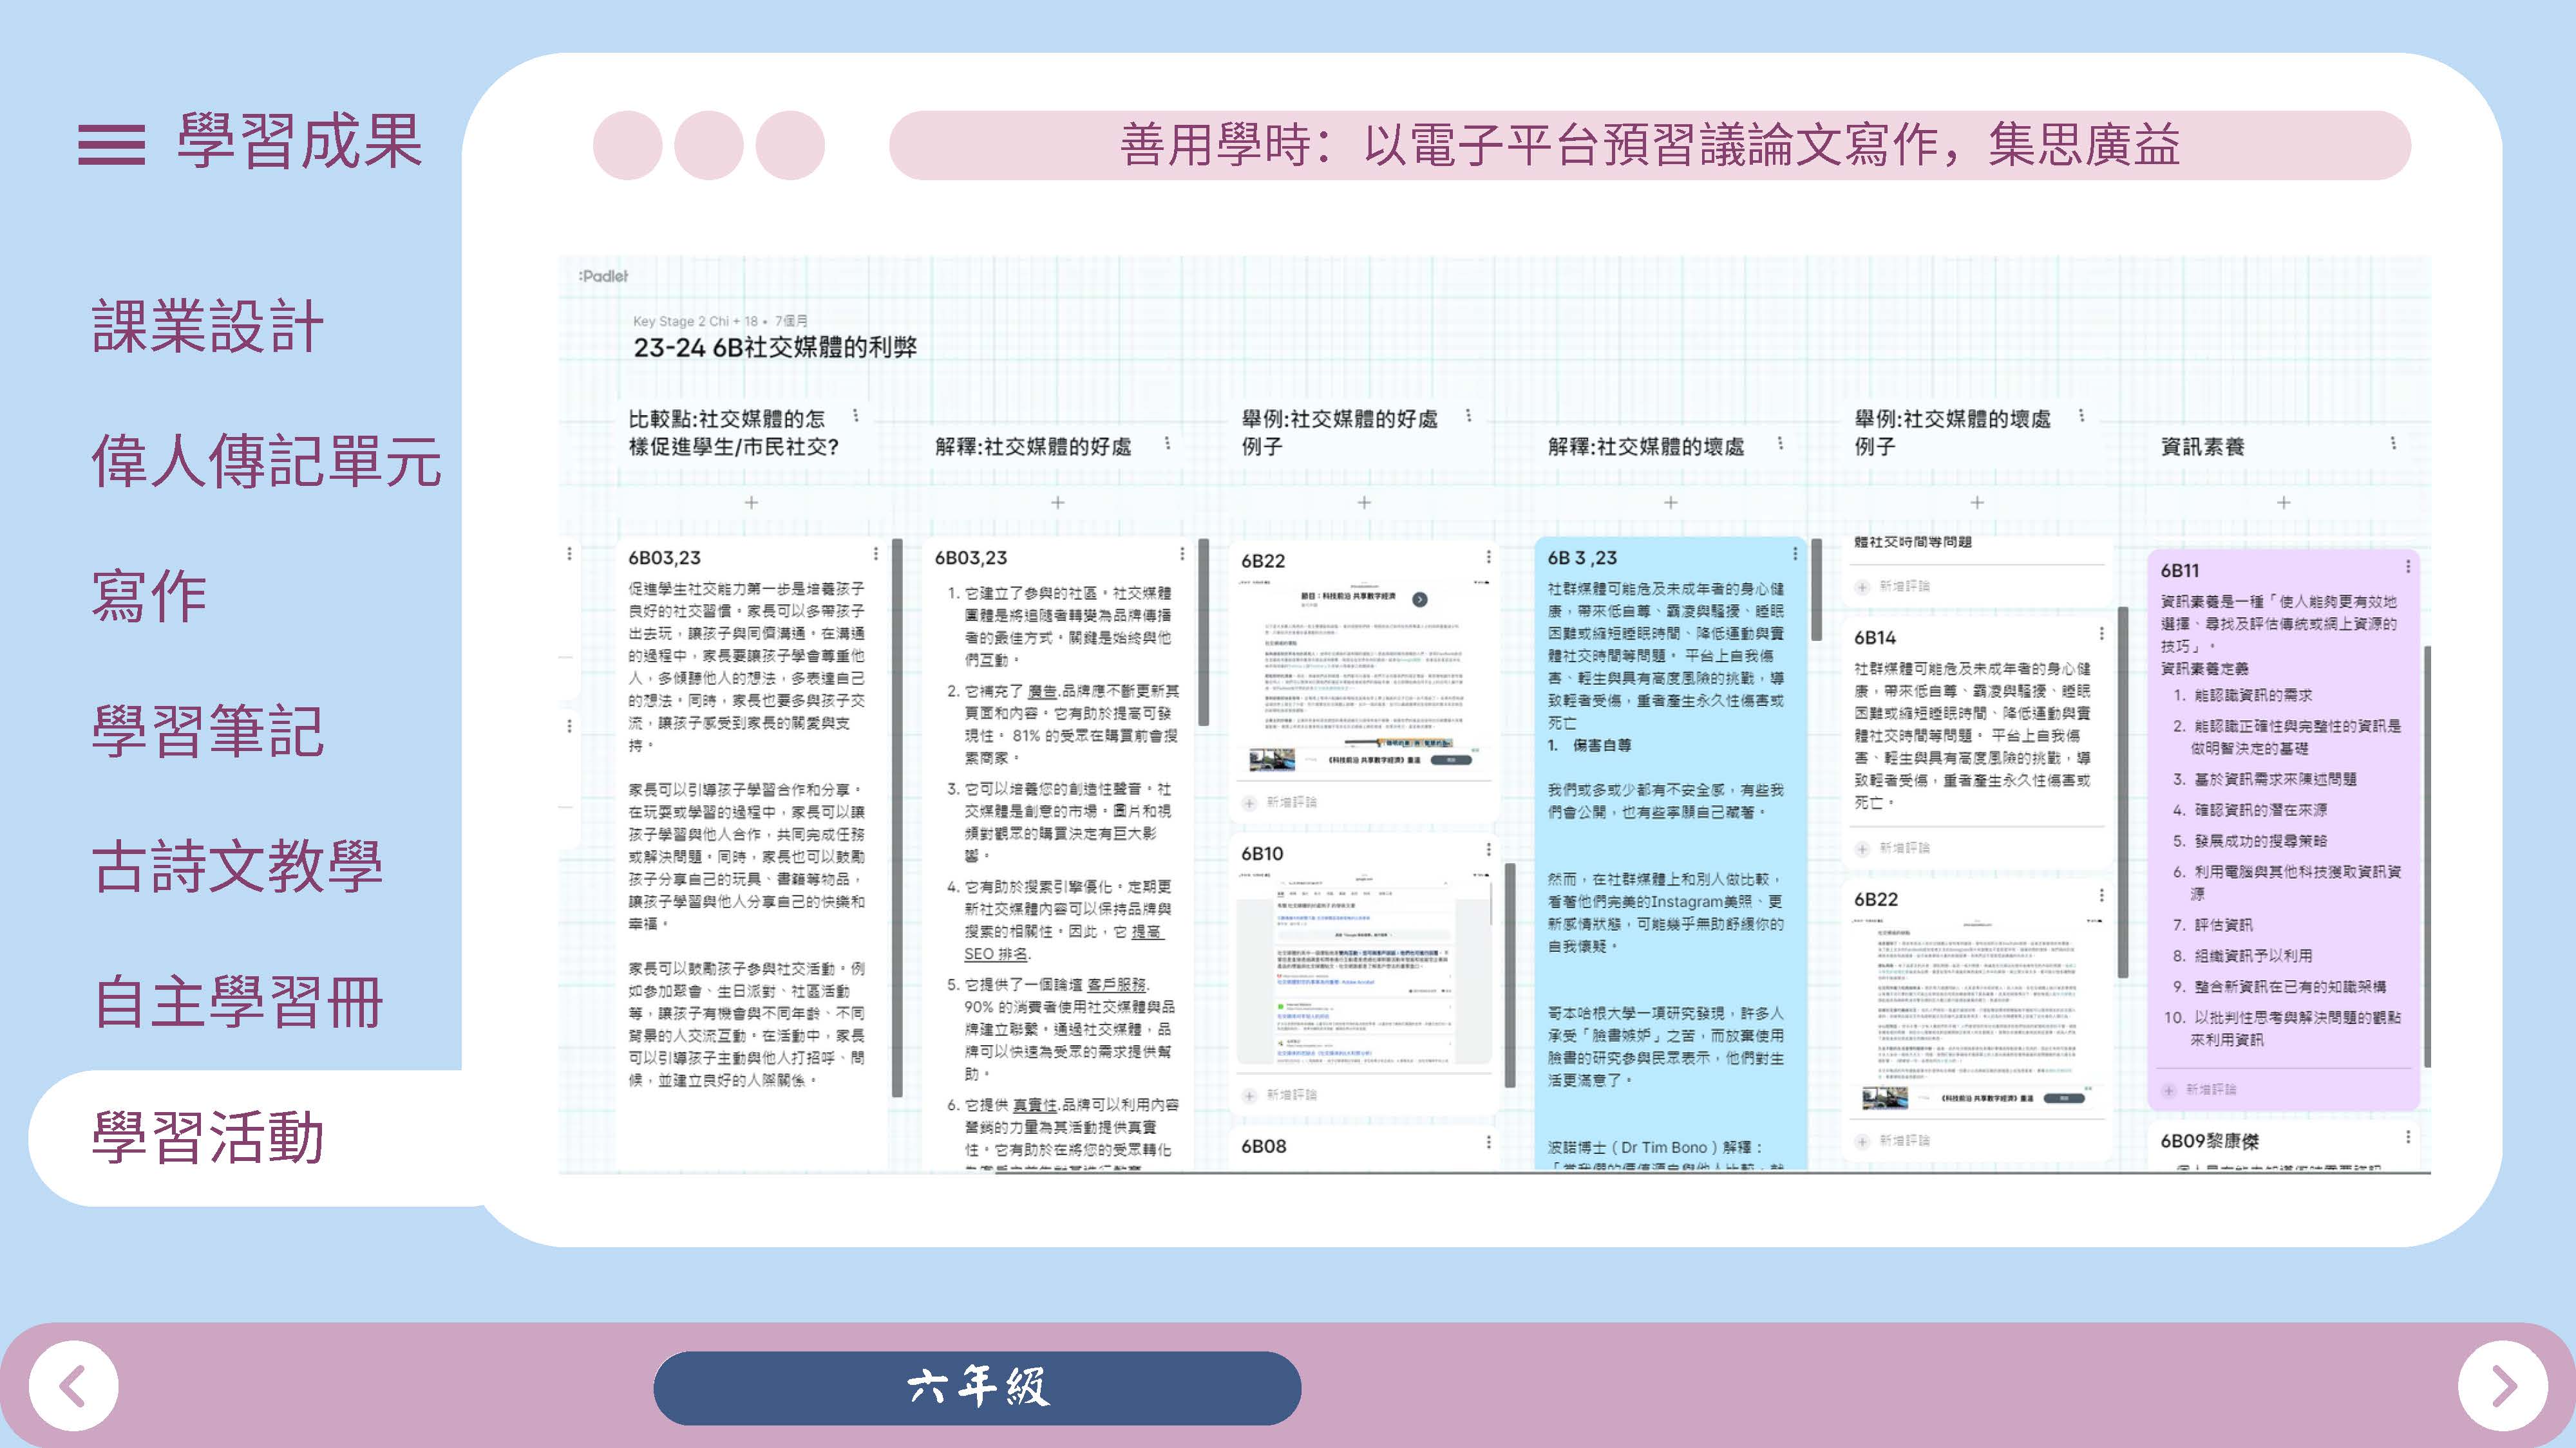2576x1448 pixels.
Task: Open options for 比較點:社交媒體 column
Action: pyautogui.click(x=856, y=414)
